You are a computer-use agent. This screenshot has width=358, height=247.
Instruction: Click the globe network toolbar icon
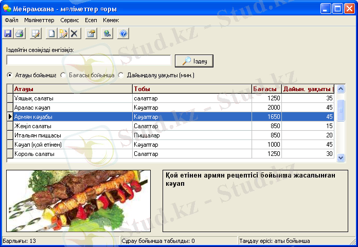pyautogui.click(x=108, y=34)
